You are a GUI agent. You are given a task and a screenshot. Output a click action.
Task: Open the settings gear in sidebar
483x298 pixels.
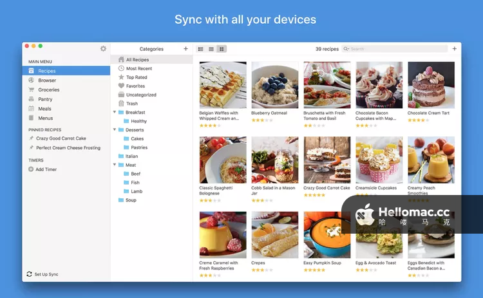[103, 49]
